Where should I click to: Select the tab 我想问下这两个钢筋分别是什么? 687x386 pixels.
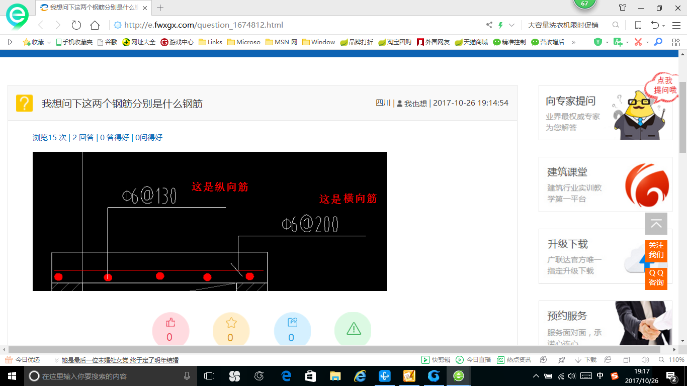pos(94,8)
